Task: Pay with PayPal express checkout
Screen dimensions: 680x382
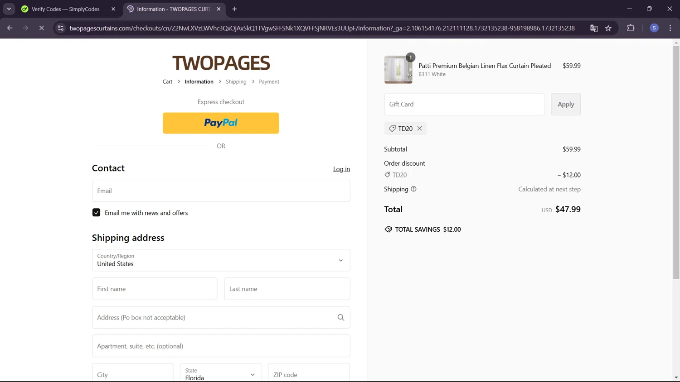Action: 221,123
